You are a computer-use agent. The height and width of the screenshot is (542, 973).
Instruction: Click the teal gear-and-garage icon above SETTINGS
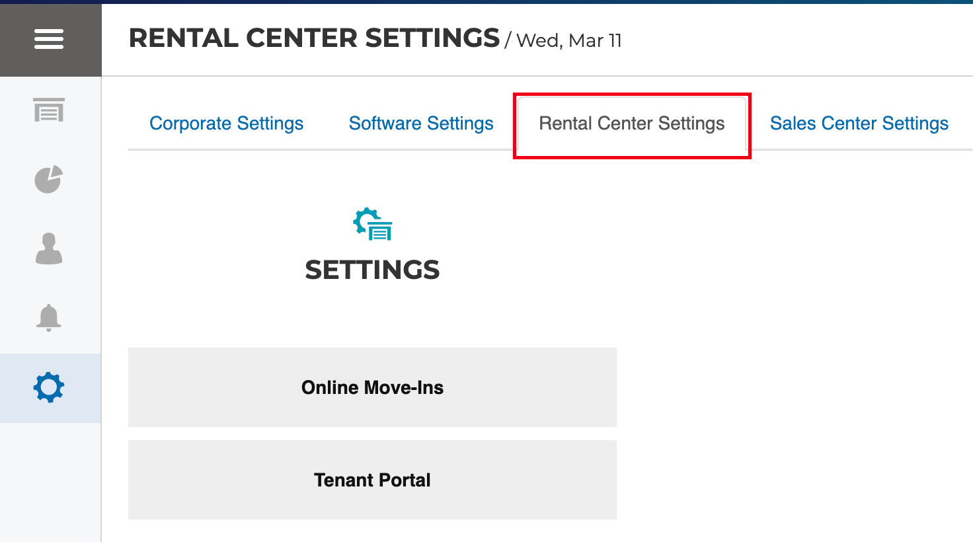[373, 224]
